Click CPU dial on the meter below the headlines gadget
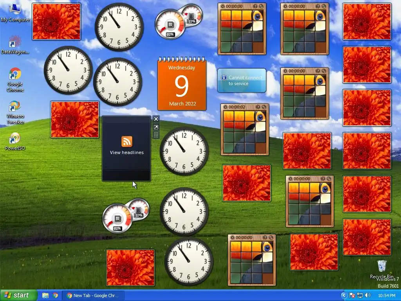 [x=117, y=219]
